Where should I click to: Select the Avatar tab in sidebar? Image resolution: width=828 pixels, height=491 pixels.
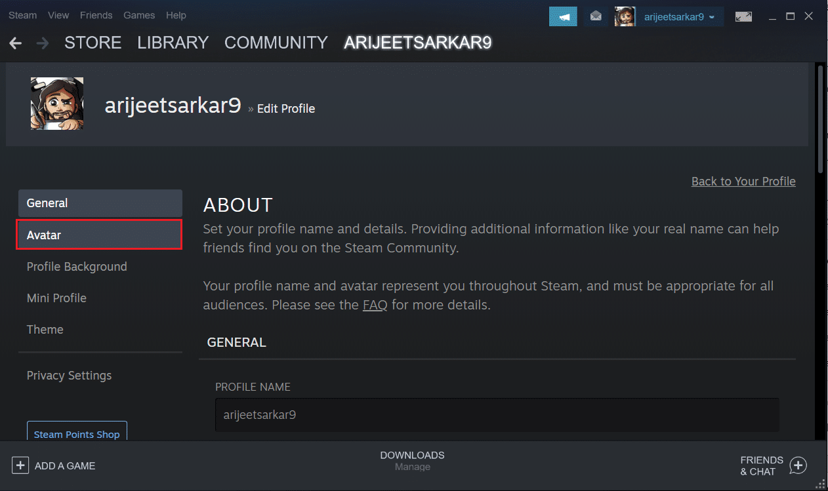(x=100, y=235)
